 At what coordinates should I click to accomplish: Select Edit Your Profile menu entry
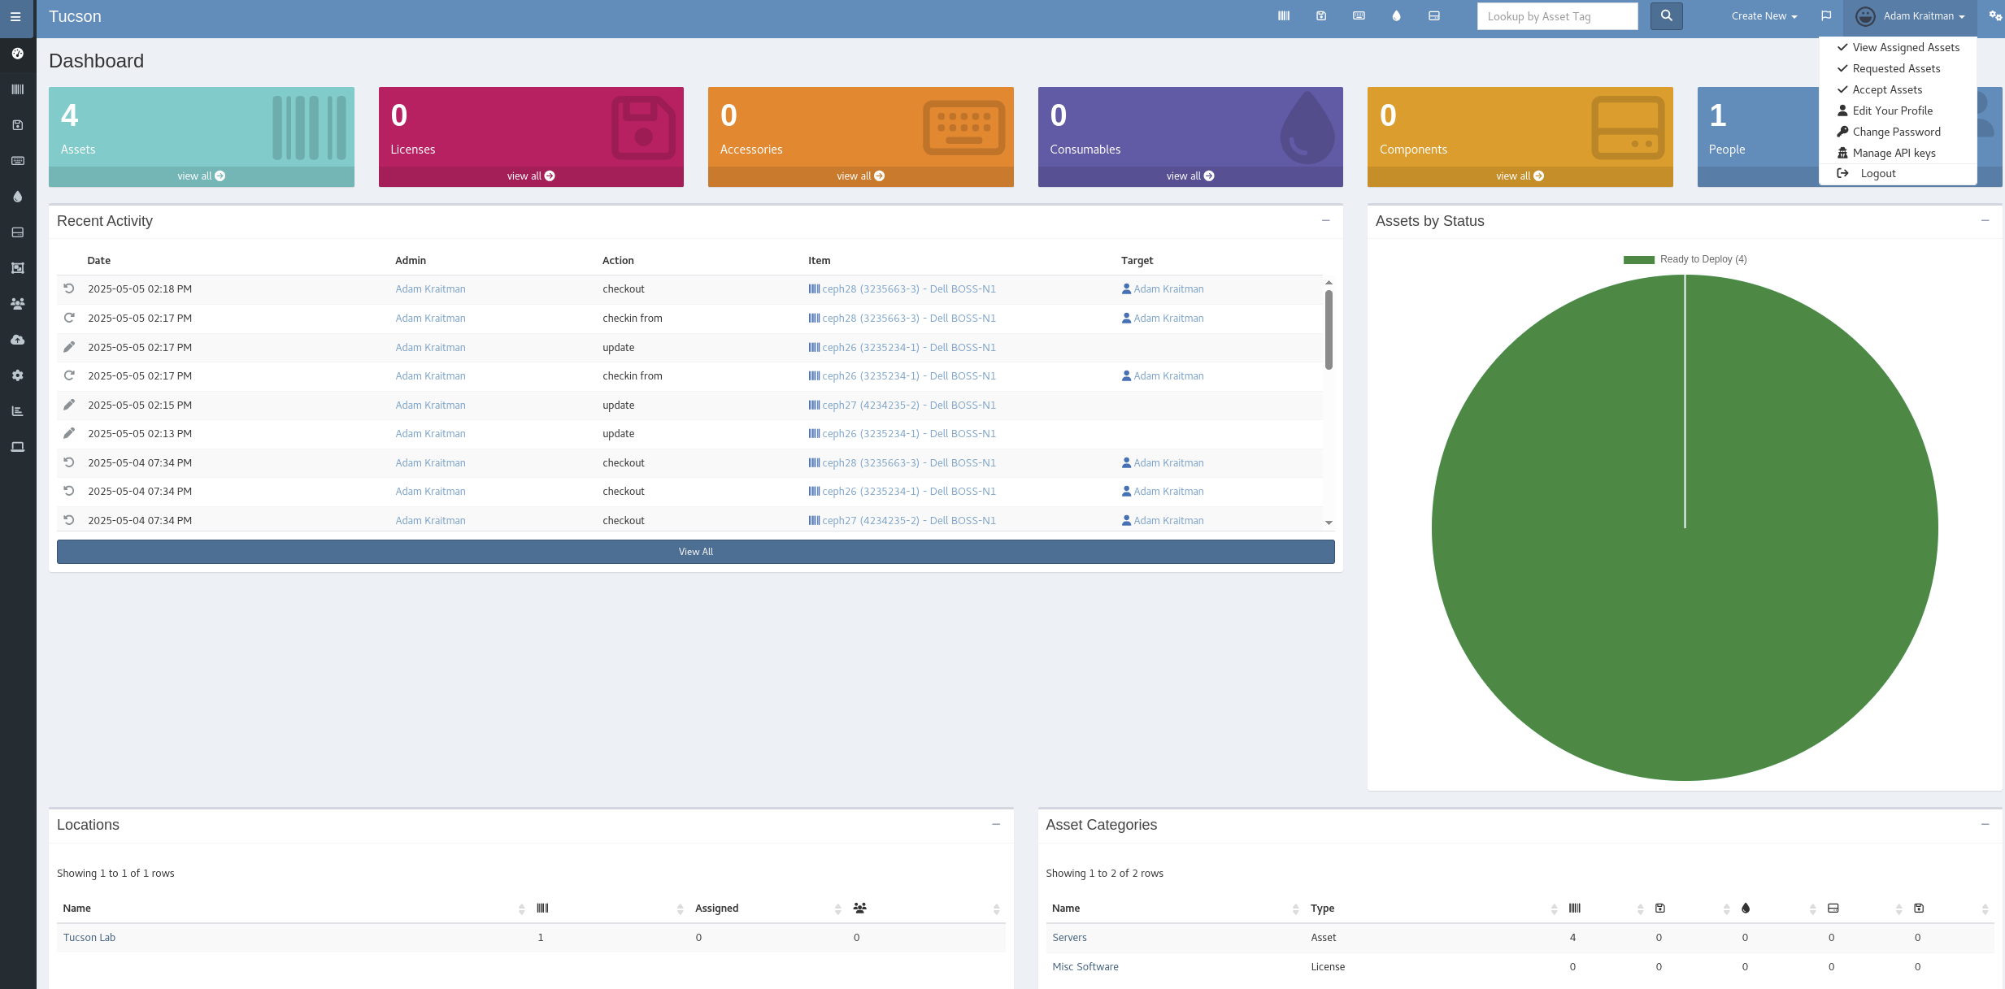pyautogui.click(x=1892, y=111)
